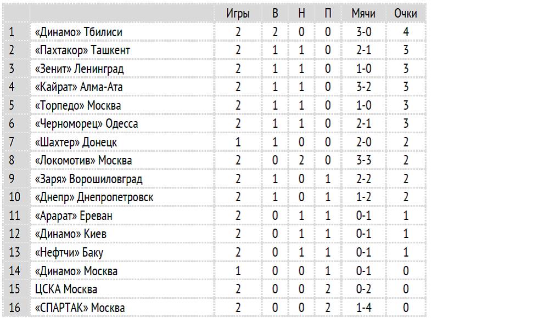
Task: Select ЦСКА Москва in the standings
Action: [x=66, y=289]
